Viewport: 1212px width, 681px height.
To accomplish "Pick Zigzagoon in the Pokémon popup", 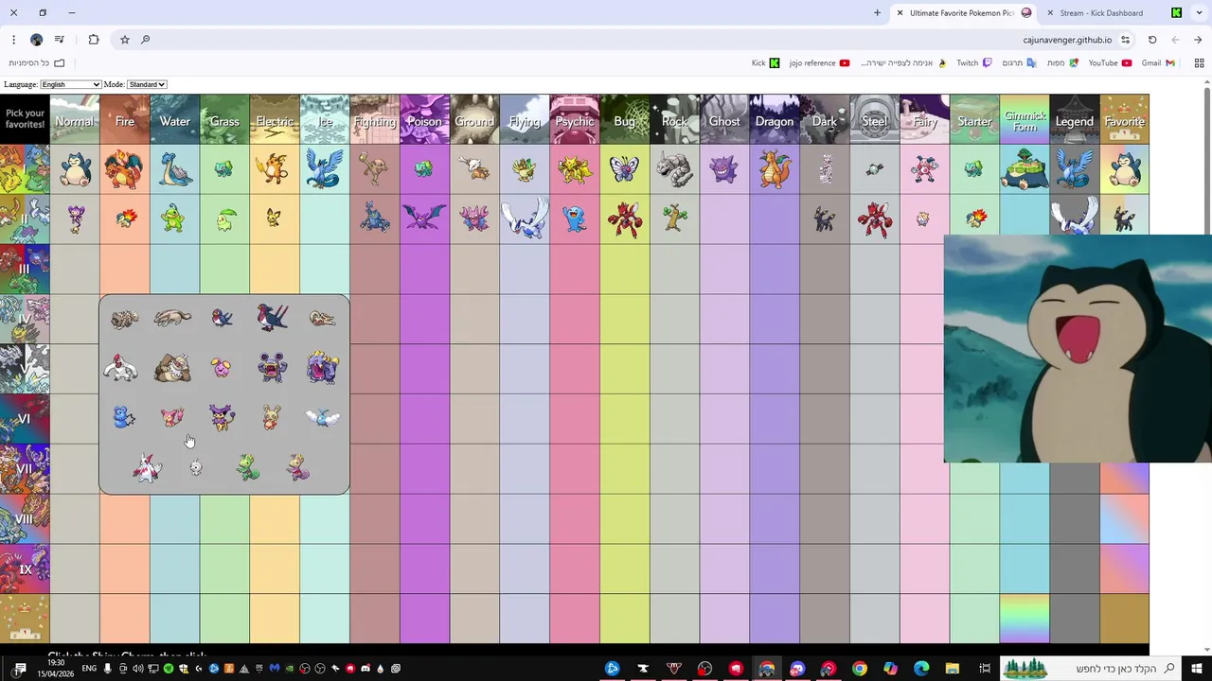I will tap(124, 319).
